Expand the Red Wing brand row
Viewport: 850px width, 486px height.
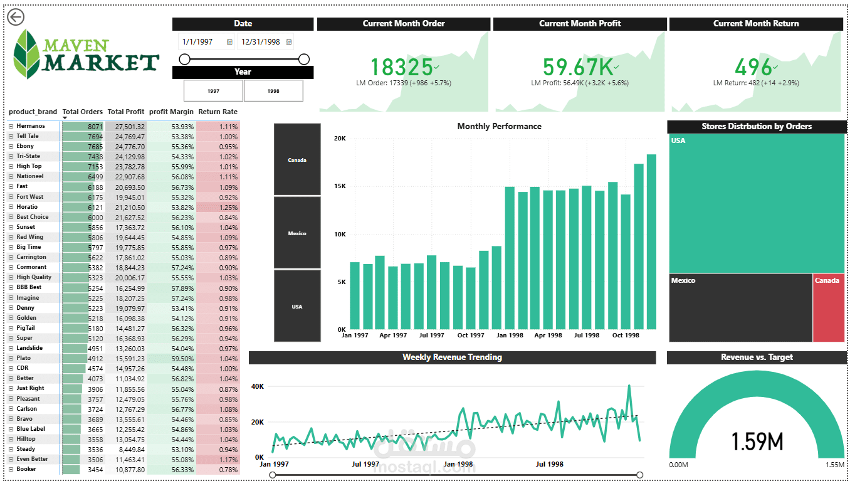pyautogui.click(x=11, y=237)
